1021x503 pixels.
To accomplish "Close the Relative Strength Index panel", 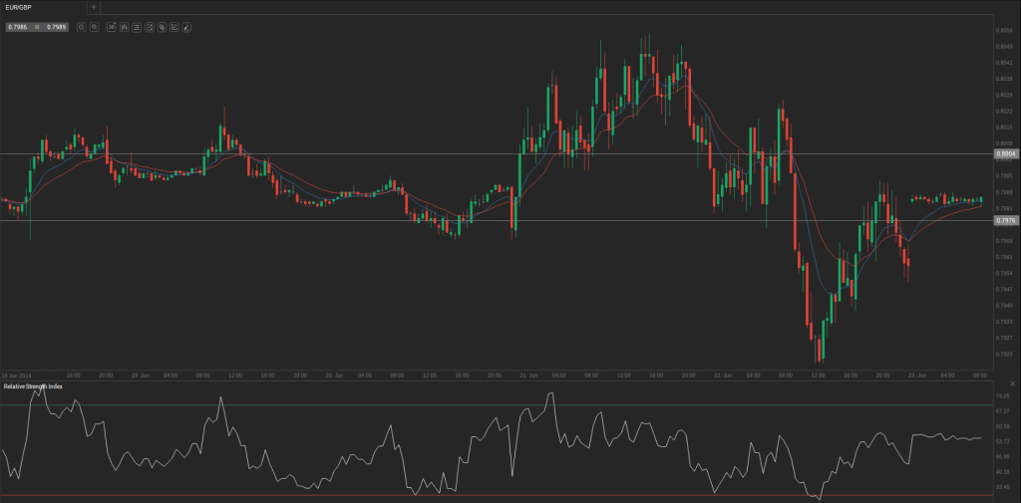I will (1012, 384).
